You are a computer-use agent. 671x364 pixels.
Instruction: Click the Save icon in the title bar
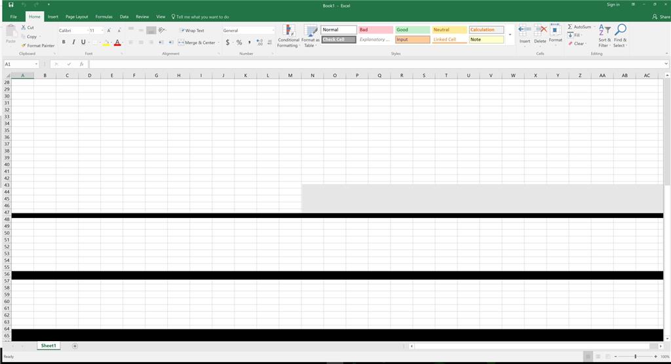tap(11, 5)
